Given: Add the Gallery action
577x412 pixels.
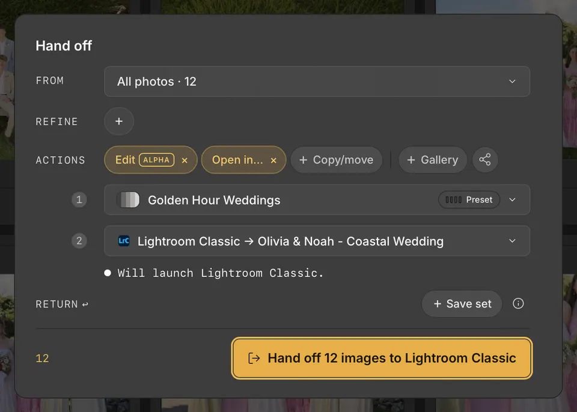Looking at the screenshot, I should click(x=433, y=160).
